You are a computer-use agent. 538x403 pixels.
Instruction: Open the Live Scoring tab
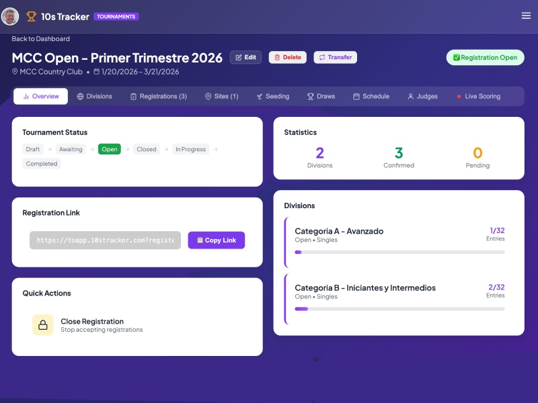pos(479,96)
